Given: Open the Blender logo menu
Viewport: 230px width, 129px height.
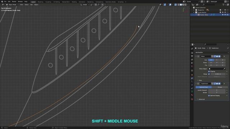Looking at the screenshot, I should pyautogui.click(x=2, y=1).
